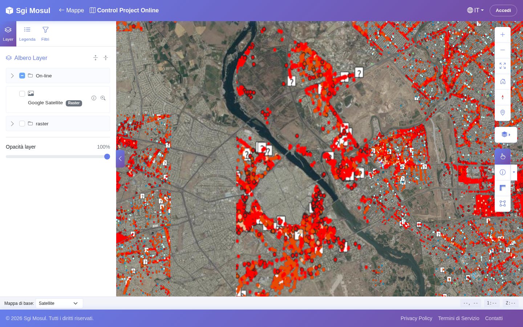
Task: Click the Control Project Online title
Action: click(x=124, y=11)
